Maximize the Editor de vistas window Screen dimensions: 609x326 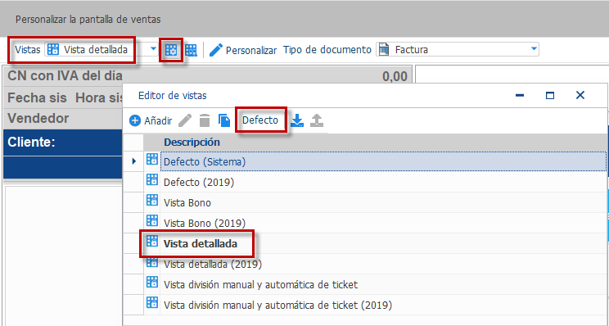click(x=550, y=96)
